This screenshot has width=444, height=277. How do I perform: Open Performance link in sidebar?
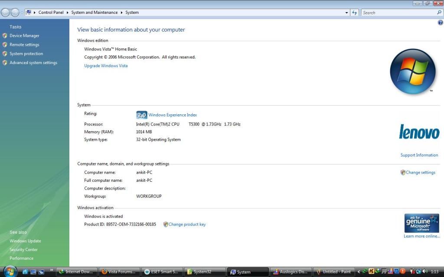click(22, 258)
